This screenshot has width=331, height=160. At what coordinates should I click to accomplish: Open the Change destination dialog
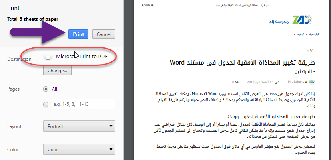(x=57, y=71)
